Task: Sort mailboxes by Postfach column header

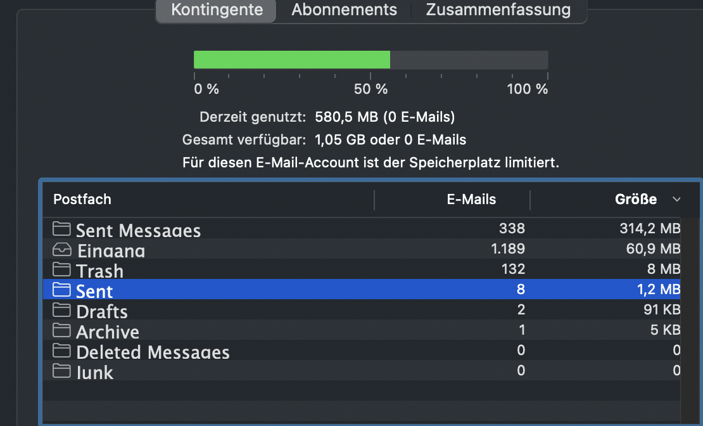Action: click(x=82, y=200)
